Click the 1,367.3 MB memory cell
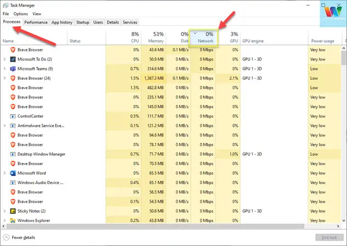The width and height of the screenshot is (347, 246). pyautogui.click(x=154, y=78)
